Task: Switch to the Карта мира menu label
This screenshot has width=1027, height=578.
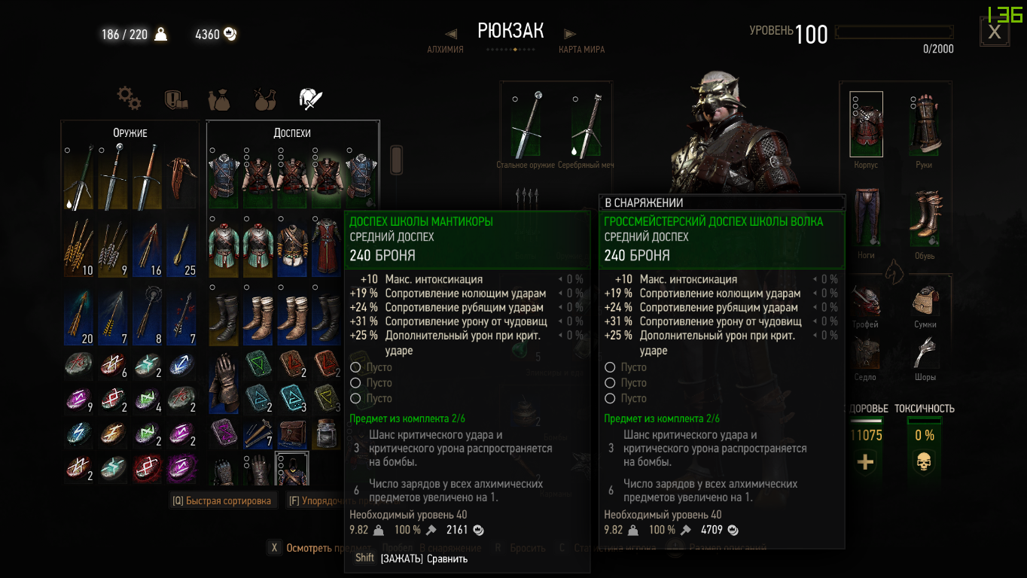Action: 581,50
